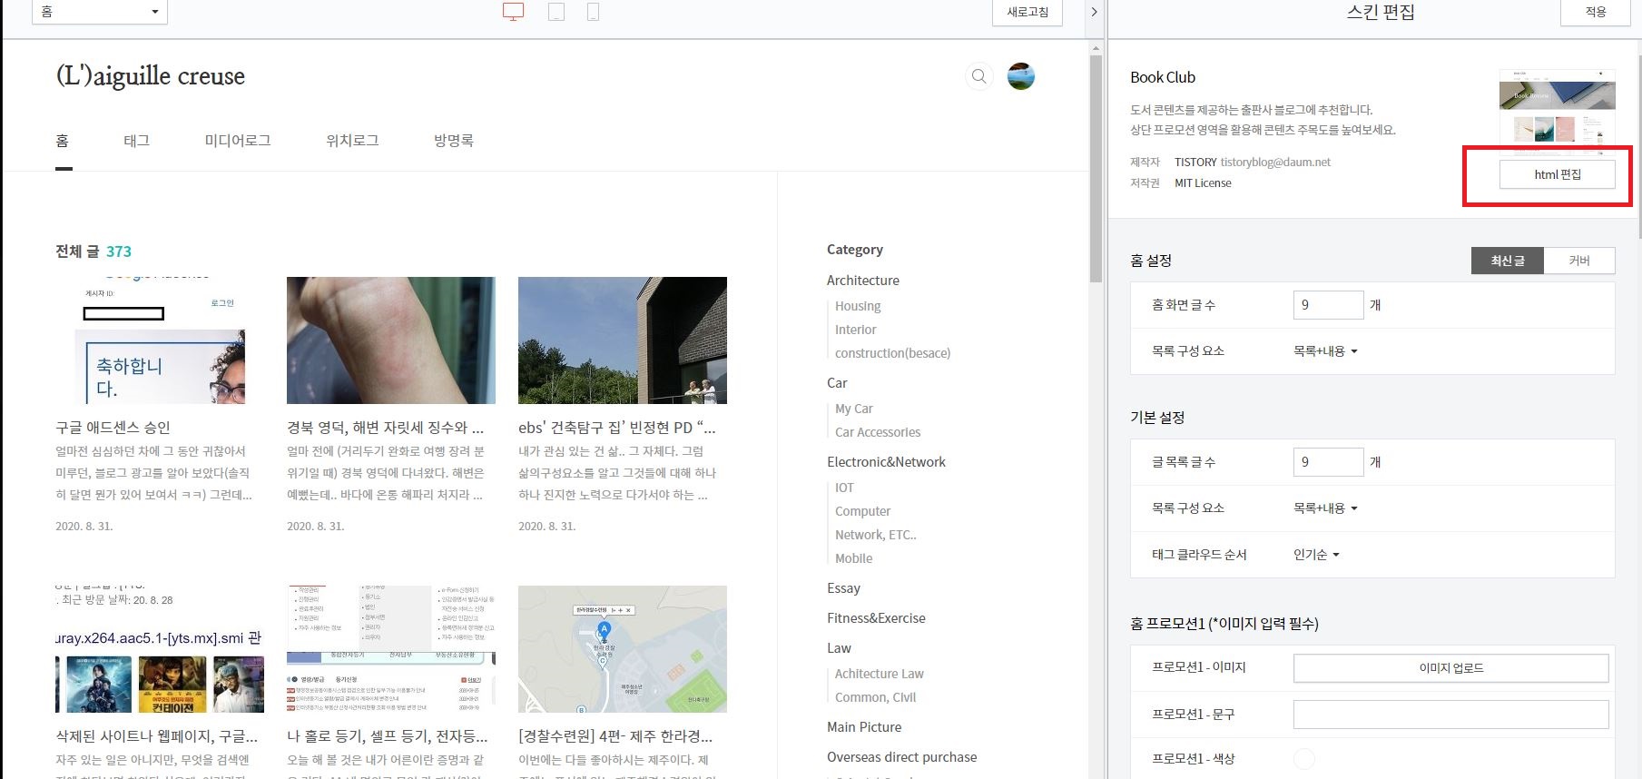Screen dimensions: 1642x779
Task: Click the 전체 글 373 heading
Action: point(93,251)
